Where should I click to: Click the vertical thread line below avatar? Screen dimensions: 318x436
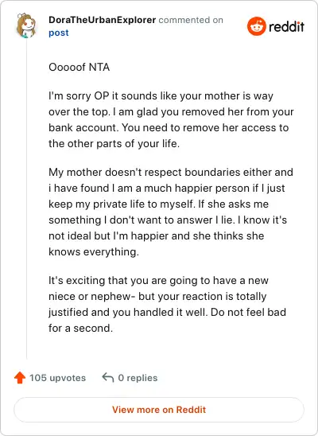27,199
